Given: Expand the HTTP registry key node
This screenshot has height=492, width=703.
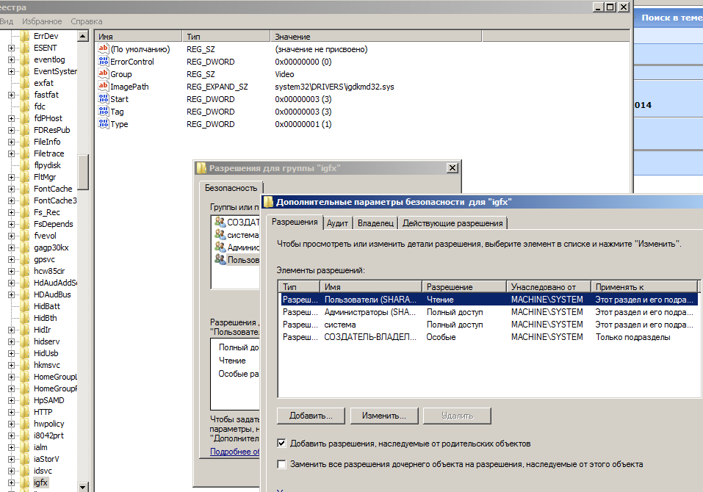Looking at the screenshot, I should (12, 412).
